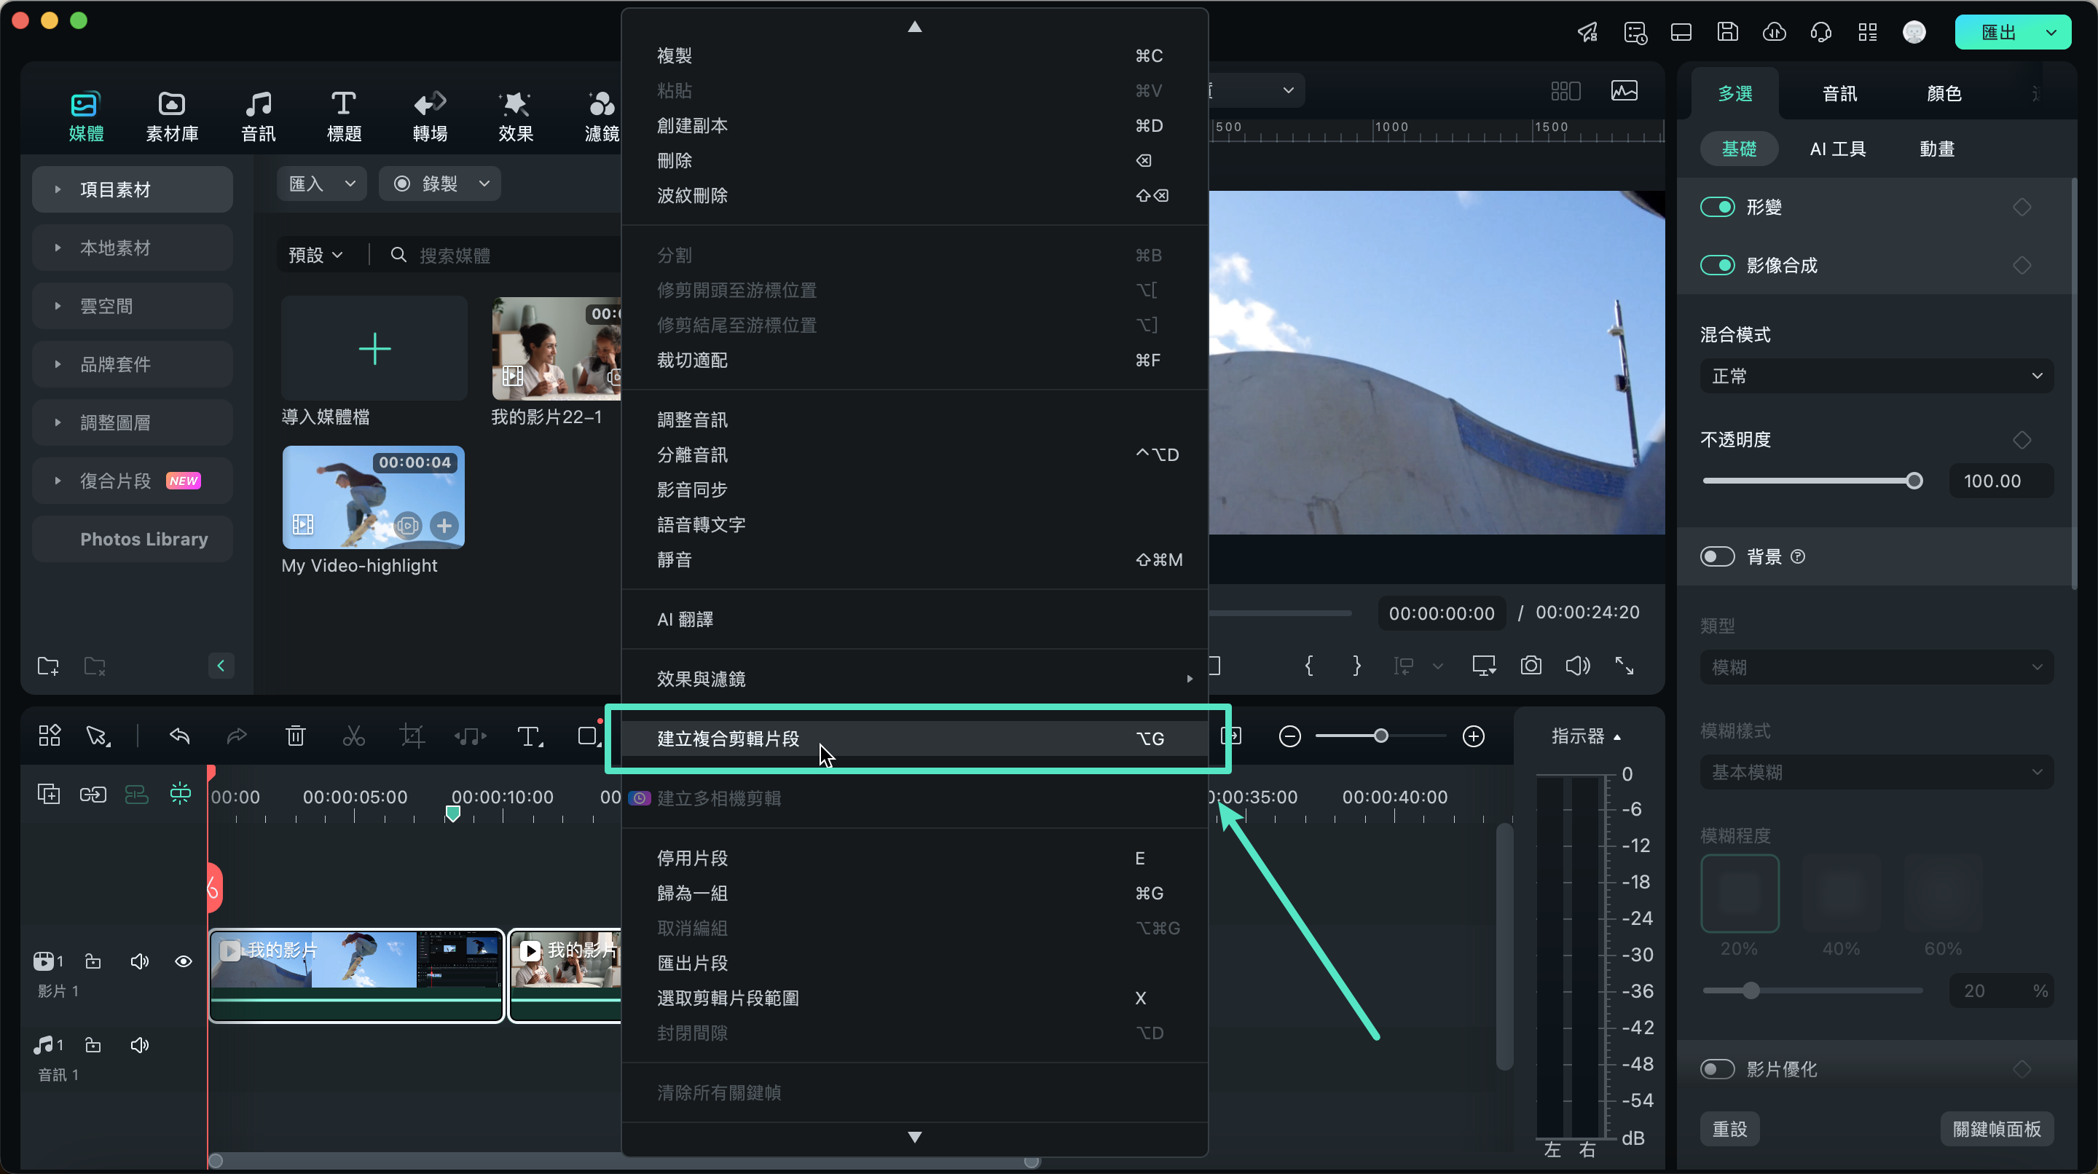The image size is (2098, 1174).
Task: Click the snapshot camera icon under preview
Action: click(x=1531, y=665)
